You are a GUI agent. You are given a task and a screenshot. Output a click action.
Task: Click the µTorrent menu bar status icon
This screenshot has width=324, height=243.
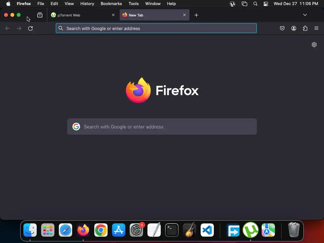(x=232, y=4)
